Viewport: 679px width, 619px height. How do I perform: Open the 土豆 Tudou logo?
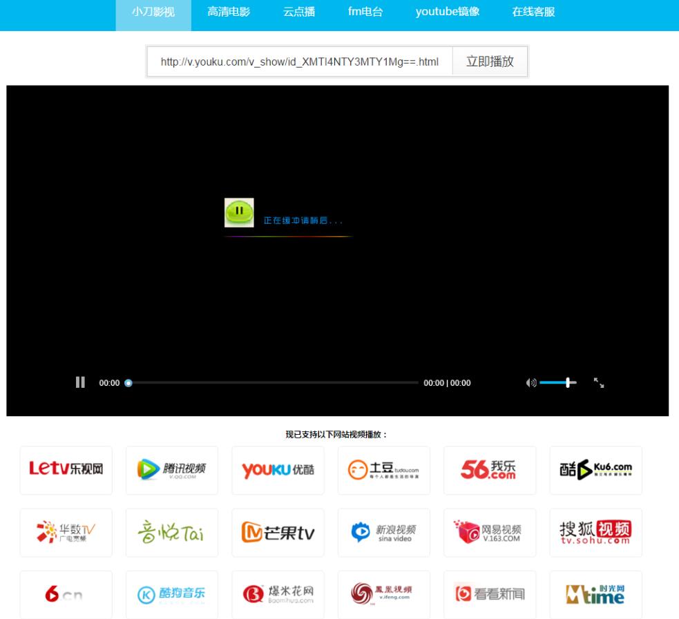tap(384, 470)
